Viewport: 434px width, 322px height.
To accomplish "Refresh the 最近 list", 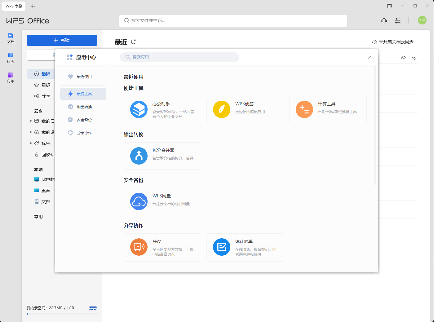I will pyautogui.click(x=133, y=42).
